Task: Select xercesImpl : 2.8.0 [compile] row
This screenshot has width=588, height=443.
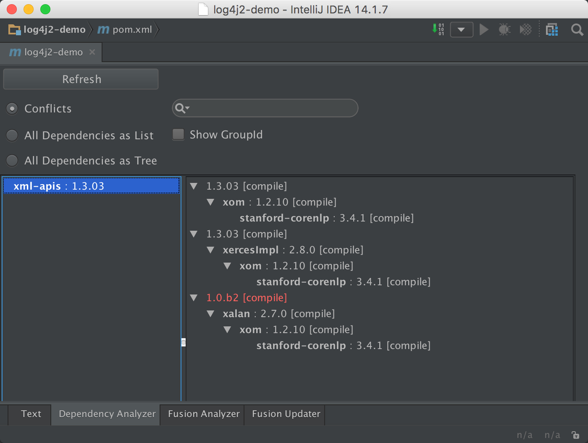Action: (293, 250)
